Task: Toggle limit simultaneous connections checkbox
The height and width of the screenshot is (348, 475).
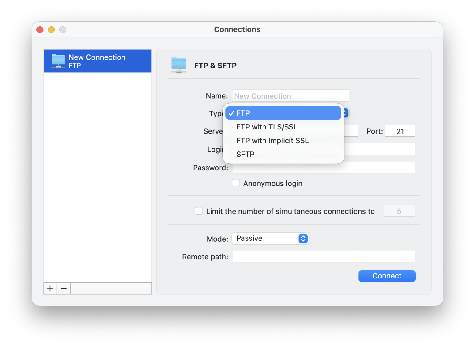Action: click(199, 211)
